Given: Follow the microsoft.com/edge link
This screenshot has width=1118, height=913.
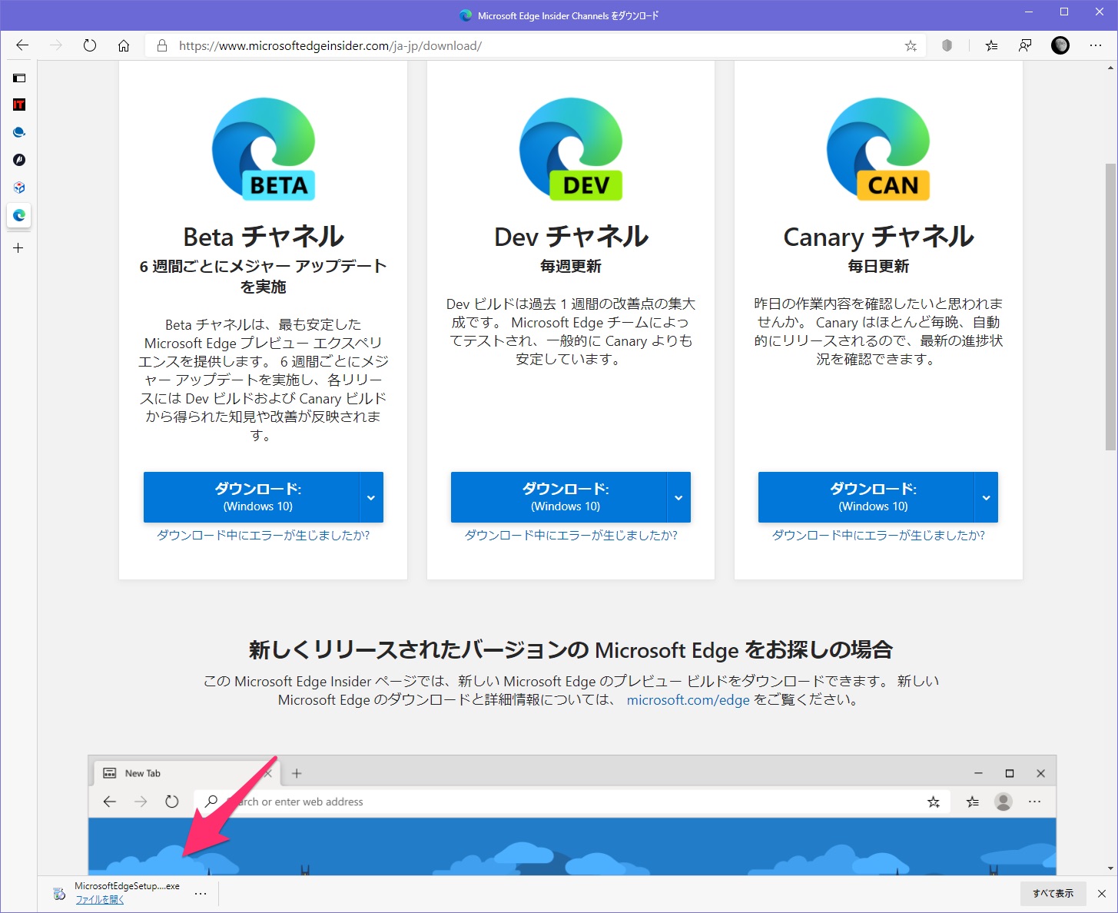Looking at the screenshot, I should tap(688, 700).
